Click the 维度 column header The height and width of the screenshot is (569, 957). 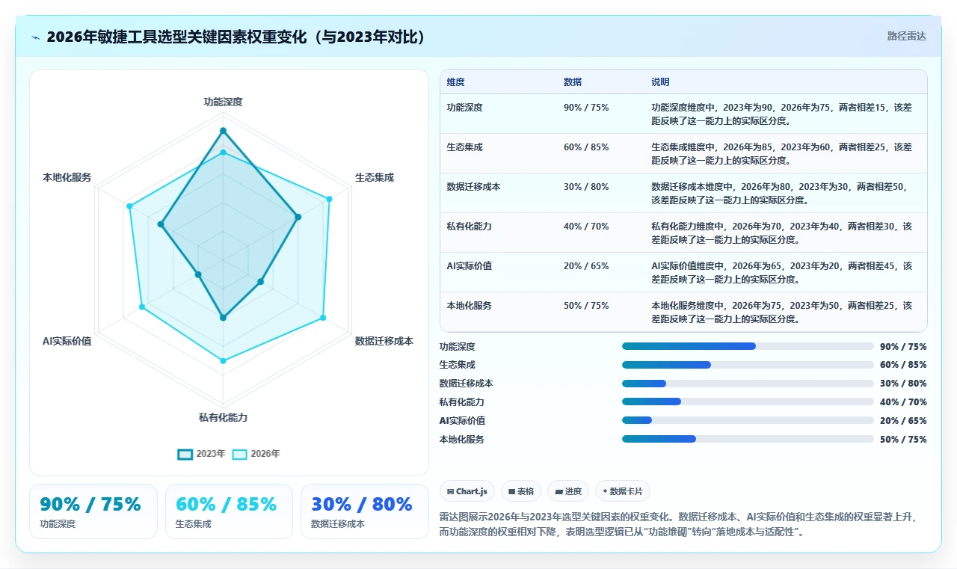pos(455,82)
